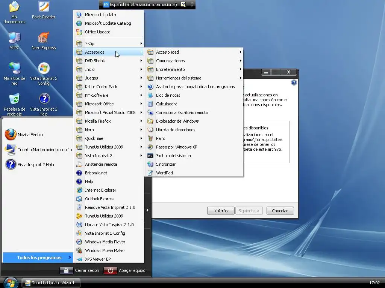Expand the Entretenimiento submenu
This screenshot has width=385, height=288.
(x=194, y=69)
